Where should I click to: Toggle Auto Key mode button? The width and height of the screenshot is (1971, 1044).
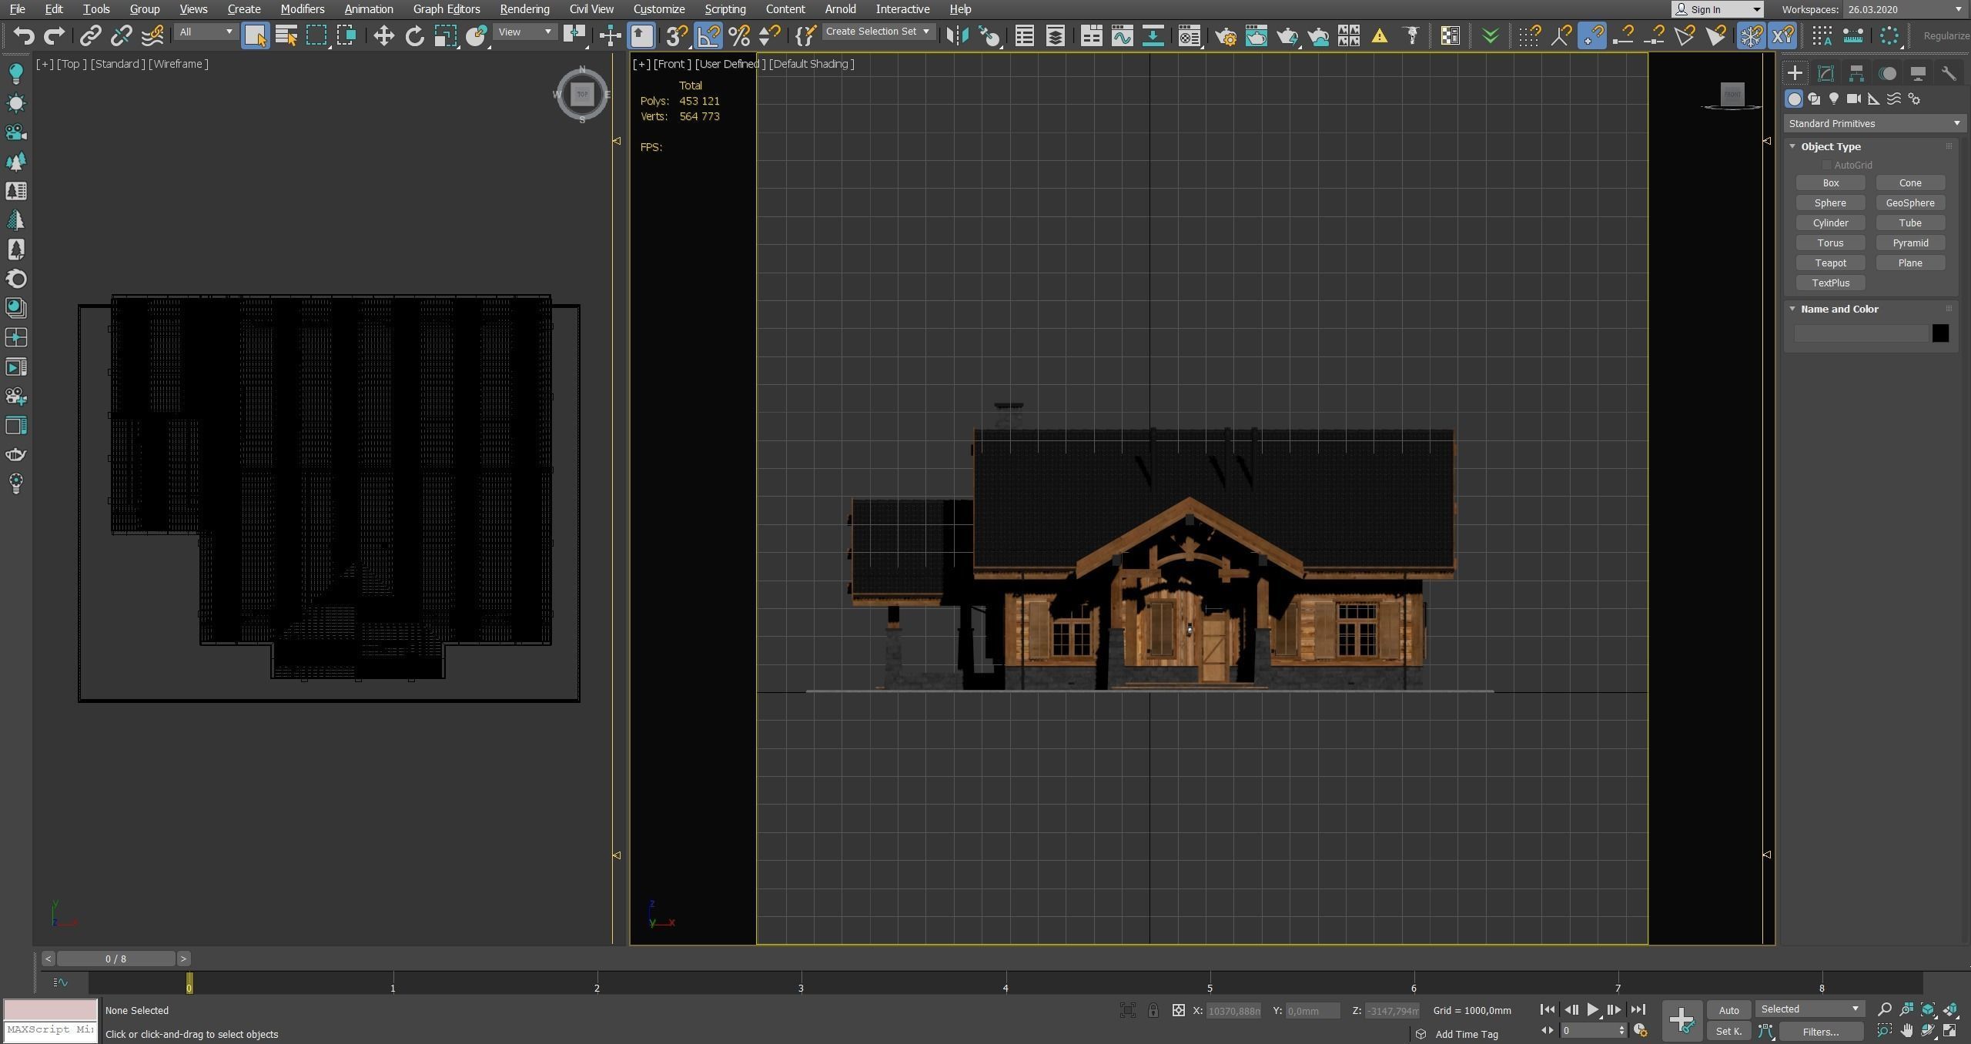click(1728, 1010)
